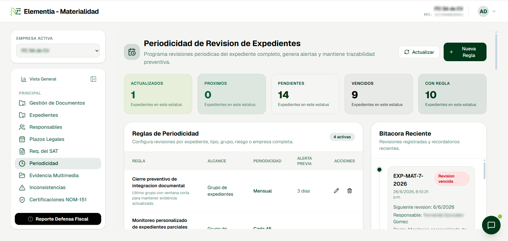Screen dimensions: 508x241
Task: Click the Reglas de Periodicidad heading
Action: click(165, 134)
